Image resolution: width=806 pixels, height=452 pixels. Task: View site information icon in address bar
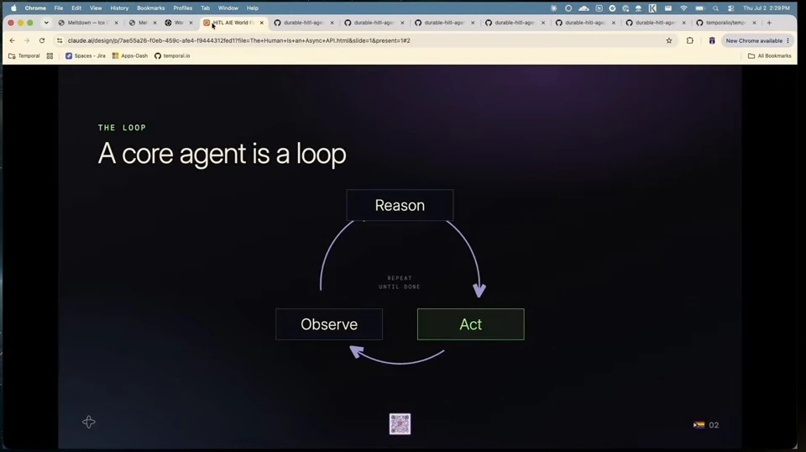pos(60,40)
